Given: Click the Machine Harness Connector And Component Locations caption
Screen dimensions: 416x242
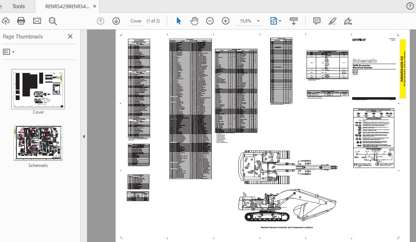Looking at the screenshot, I should coord(287,227).
